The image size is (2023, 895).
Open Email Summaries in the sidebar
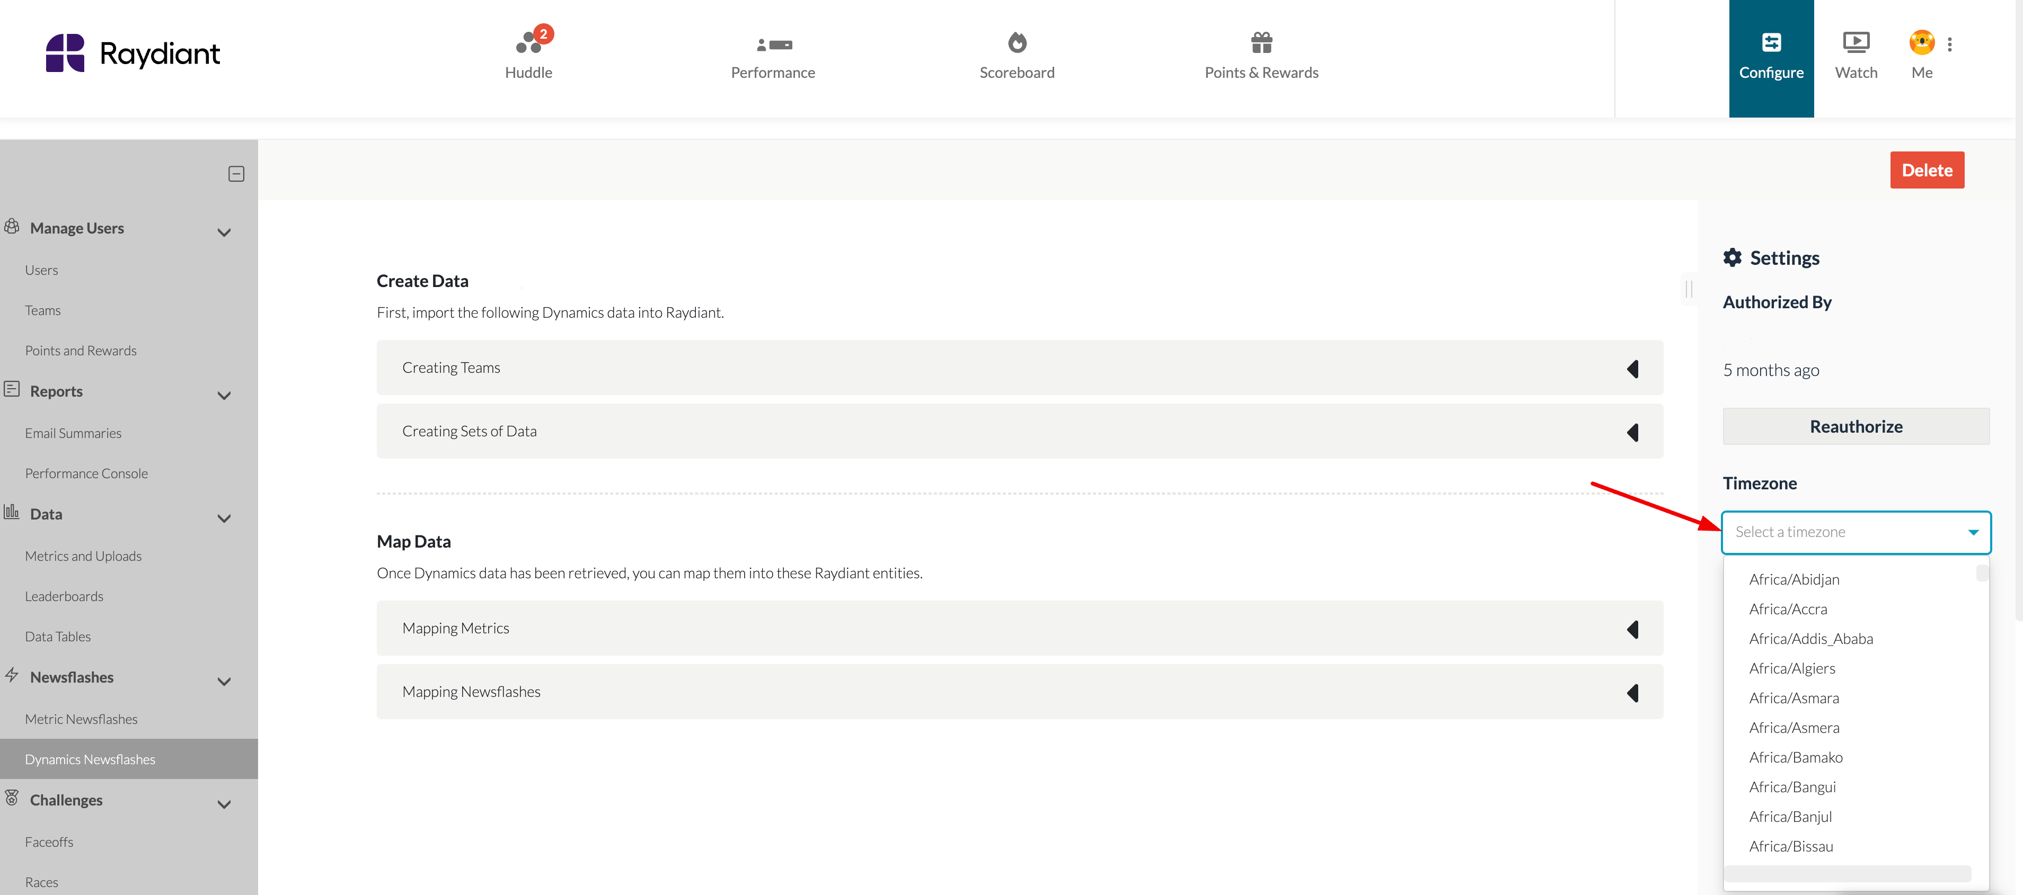click(x=73, y=433)
